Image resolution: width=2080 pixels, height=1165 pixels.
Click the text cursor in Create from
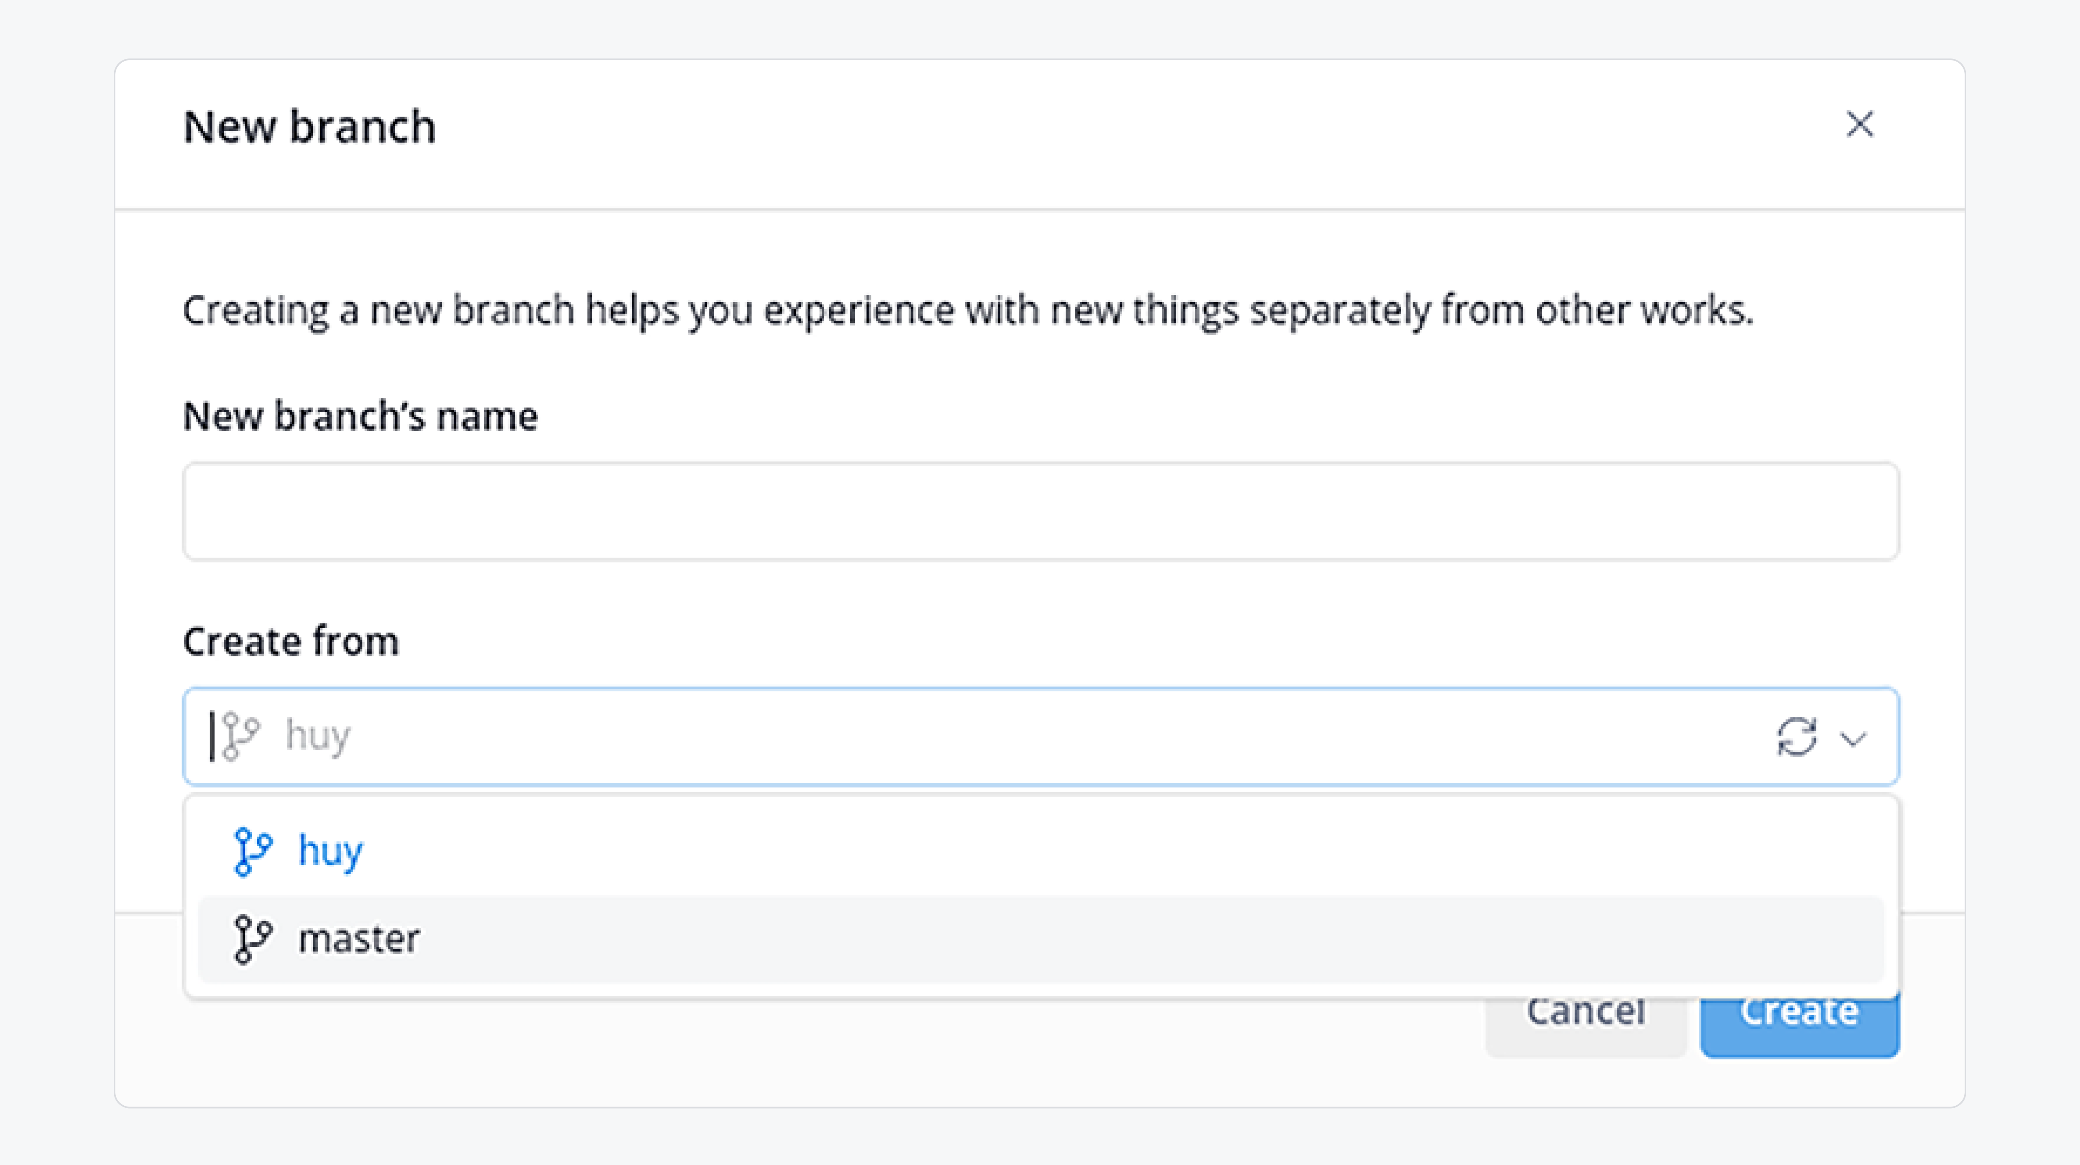(x=212, y=736)
